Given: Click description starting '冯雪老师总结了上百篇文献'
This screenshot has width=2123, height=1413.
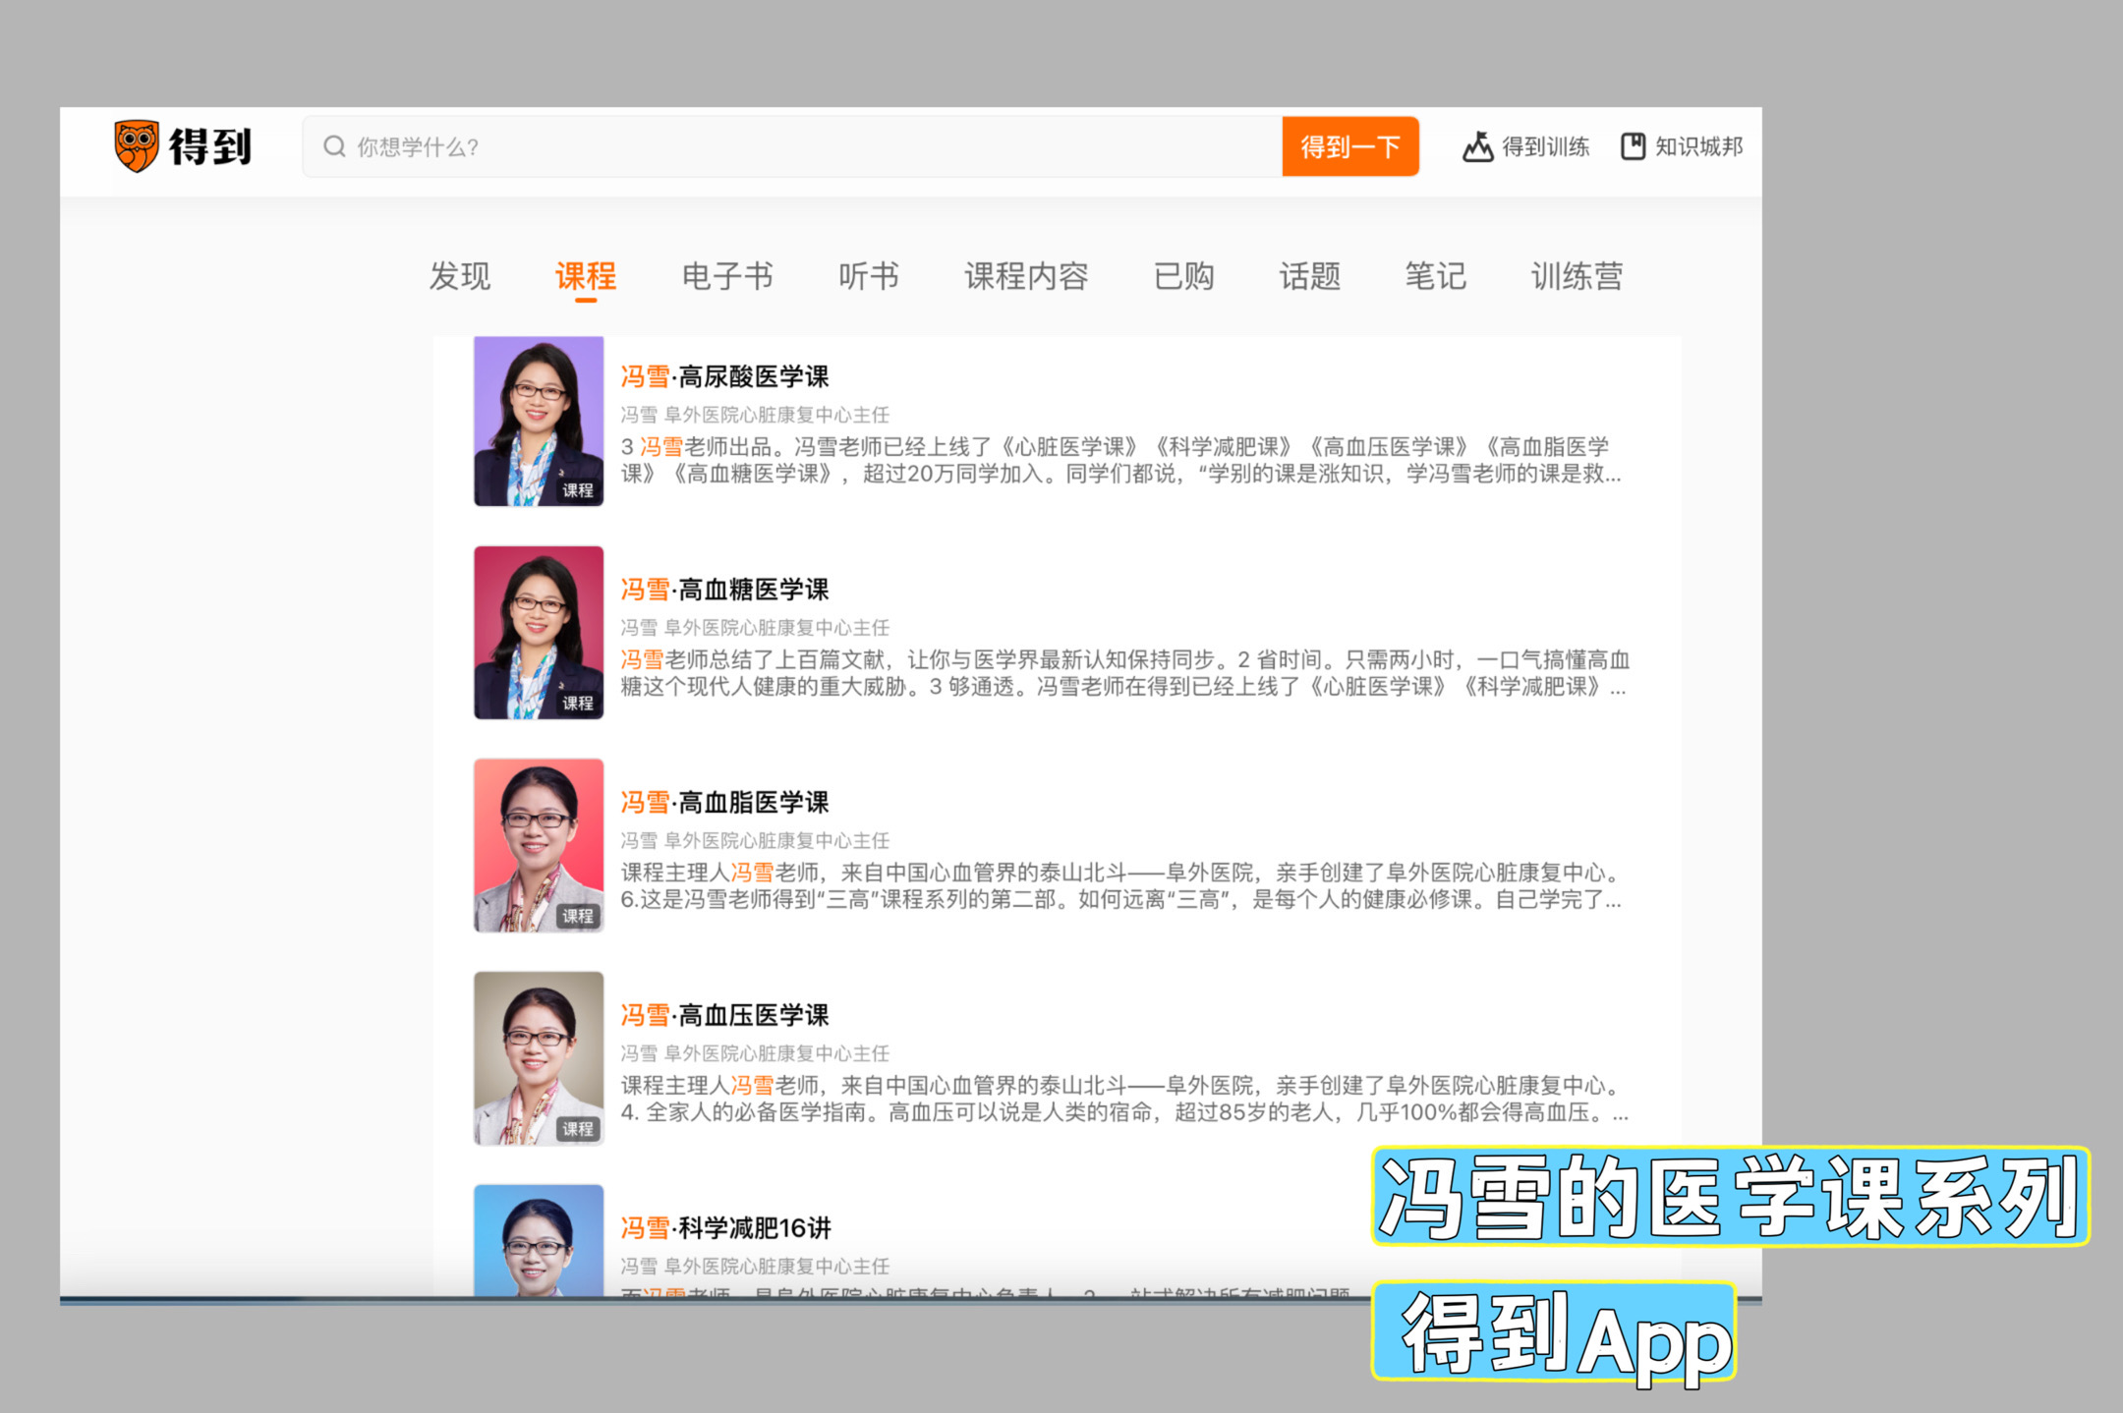Looking at the screenshot, I should point(1123,673).
